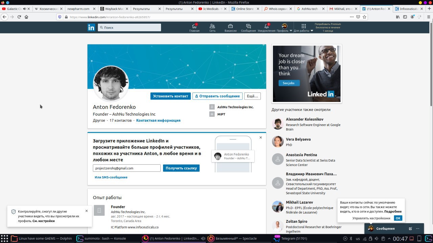Open Mikhail Lazarev's profile
The height and width of the screenshot is (243, 433).
299,202
